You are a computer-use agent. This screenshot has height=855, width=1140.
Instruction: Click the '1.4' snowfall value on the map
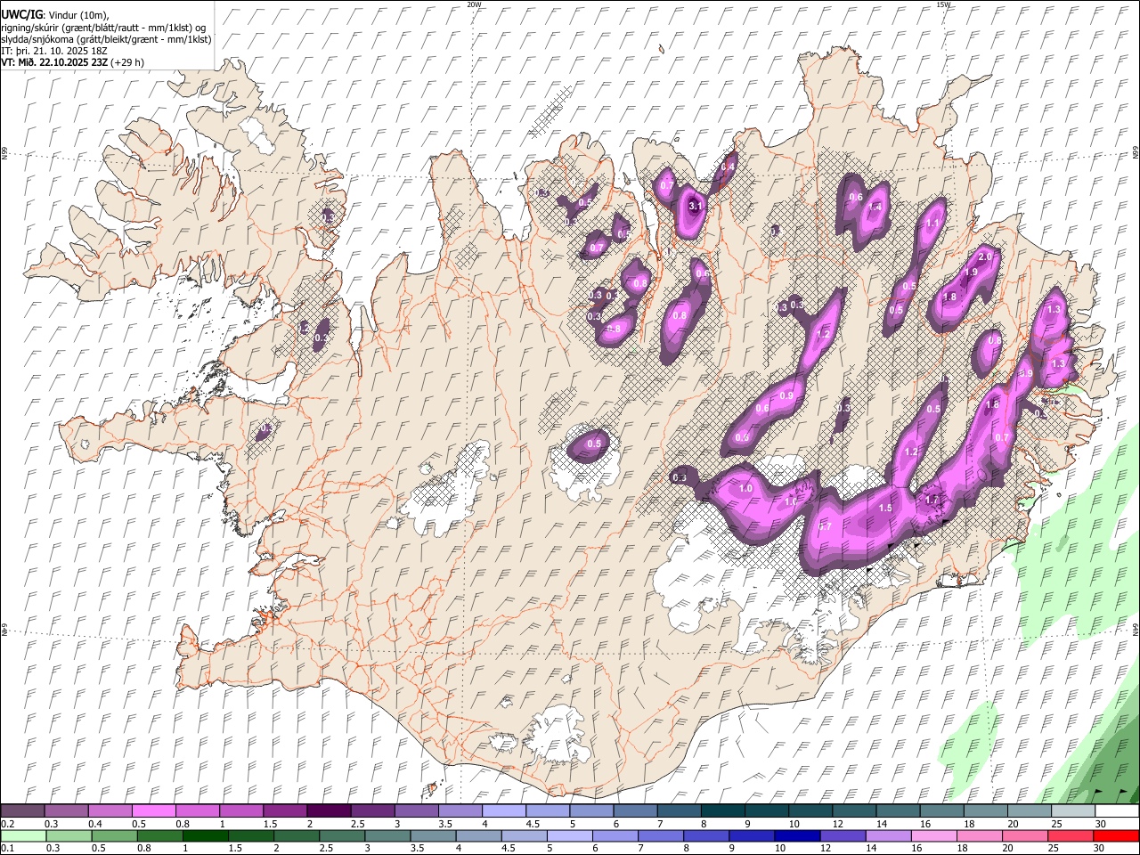875,207
